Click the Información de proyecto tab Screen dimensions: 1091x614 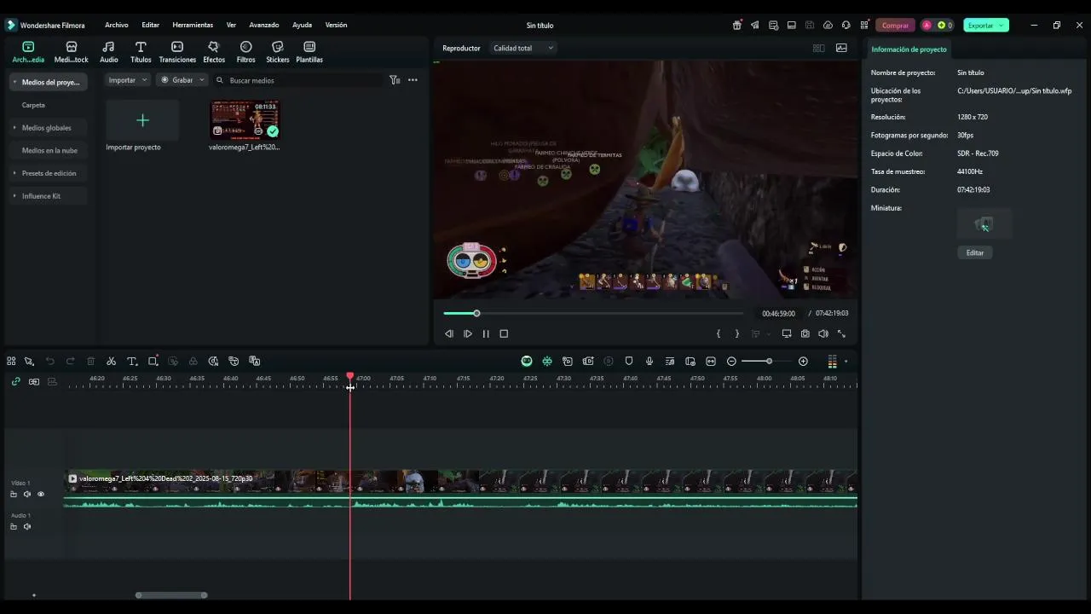(909, 49)
